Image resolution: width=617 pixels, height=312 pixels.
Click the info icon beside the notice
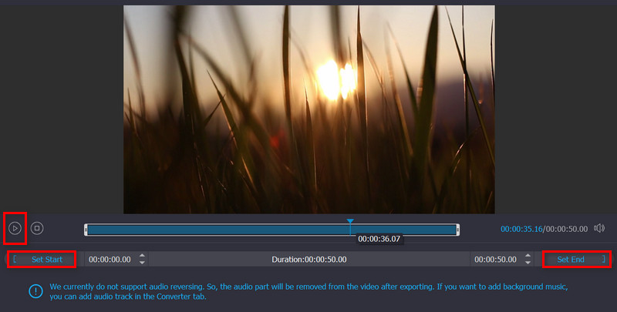click(x=35, y=290)
